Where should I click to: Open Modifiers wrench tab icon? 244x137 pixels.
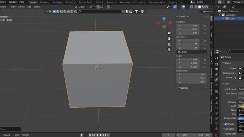pos(217,103)
